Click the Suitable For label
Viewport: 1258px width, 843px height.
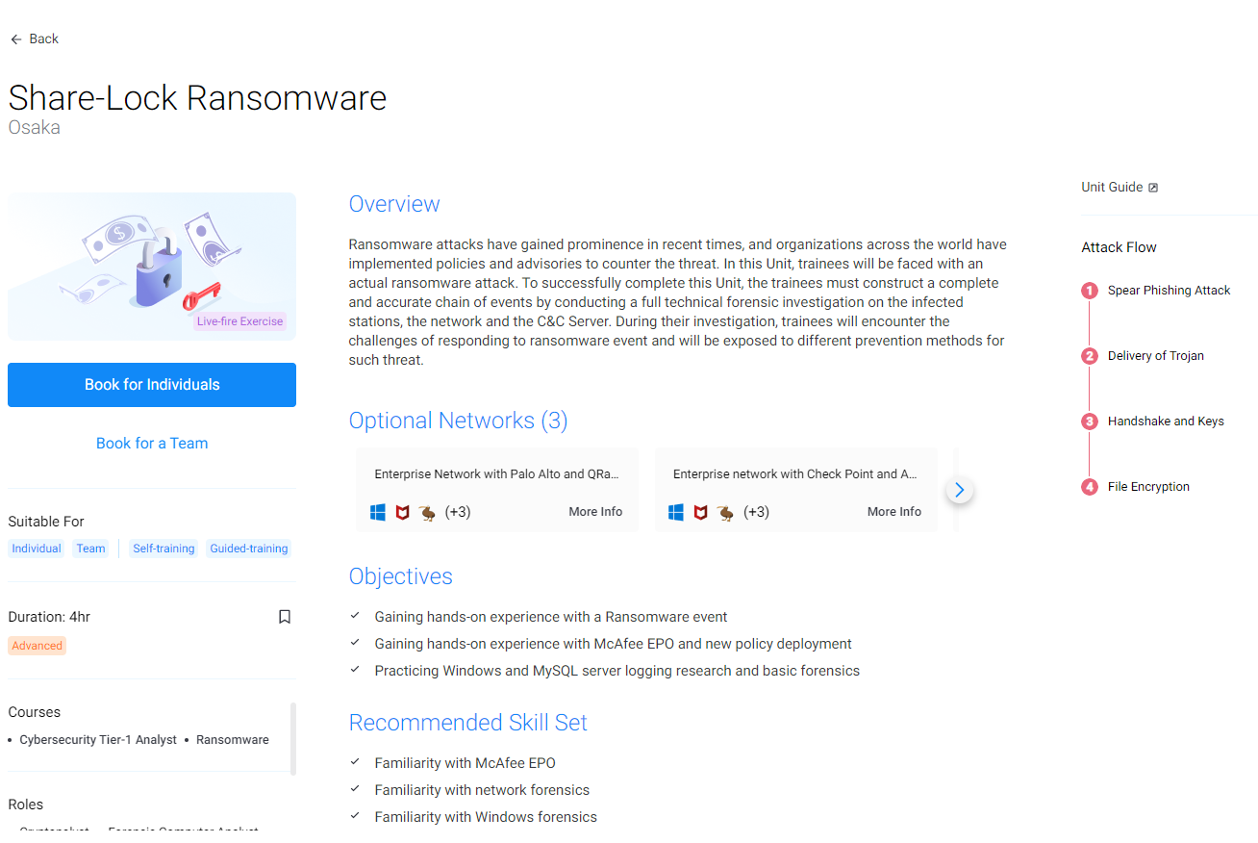(46, 522)
